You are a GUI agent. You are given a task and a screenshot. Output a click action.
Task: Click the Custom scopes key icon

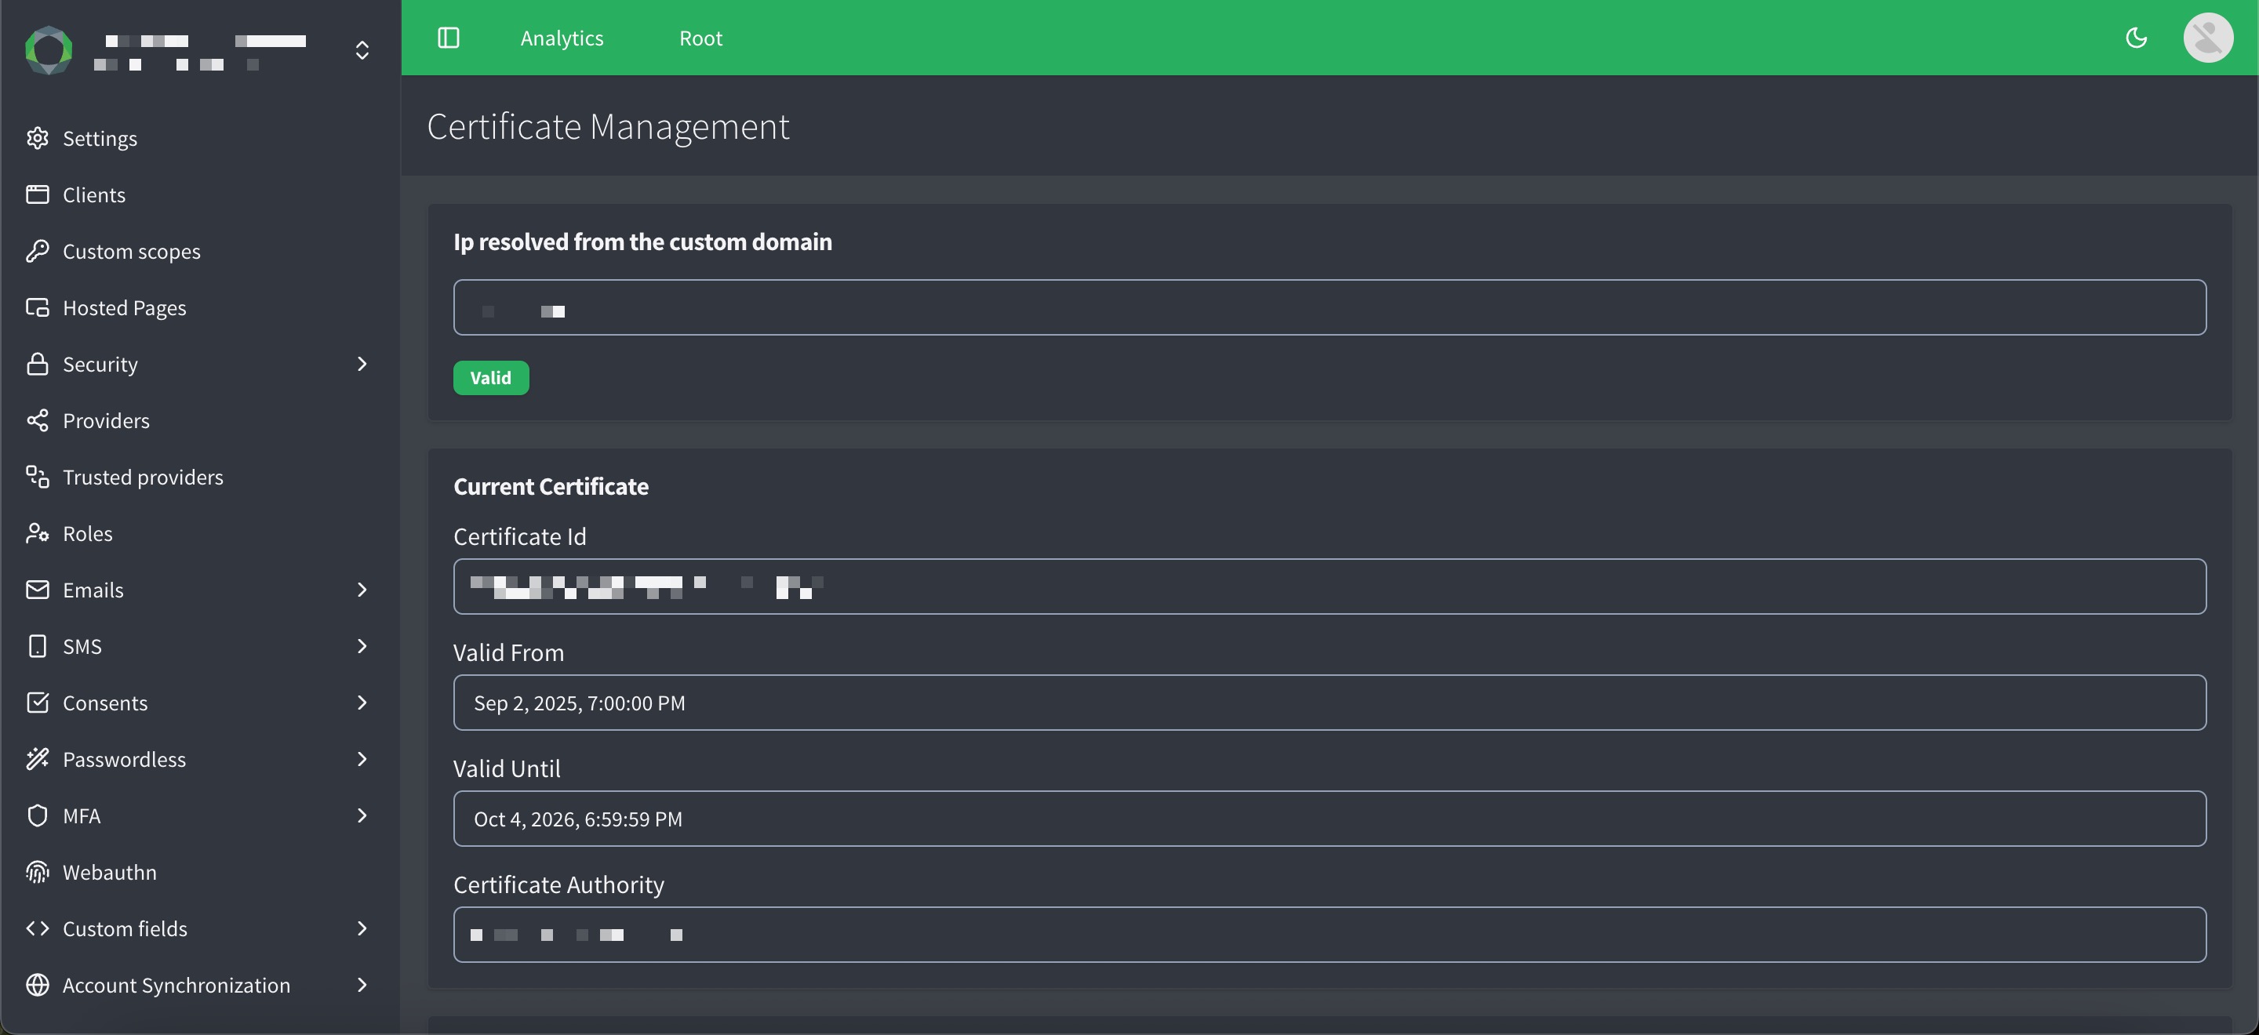37,252
